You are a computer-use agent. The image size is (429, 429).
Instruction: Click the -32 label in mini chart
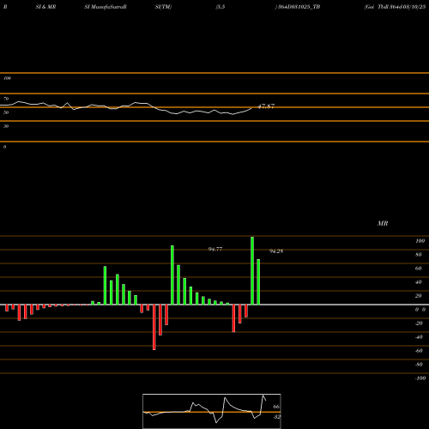tap(276, 417)
